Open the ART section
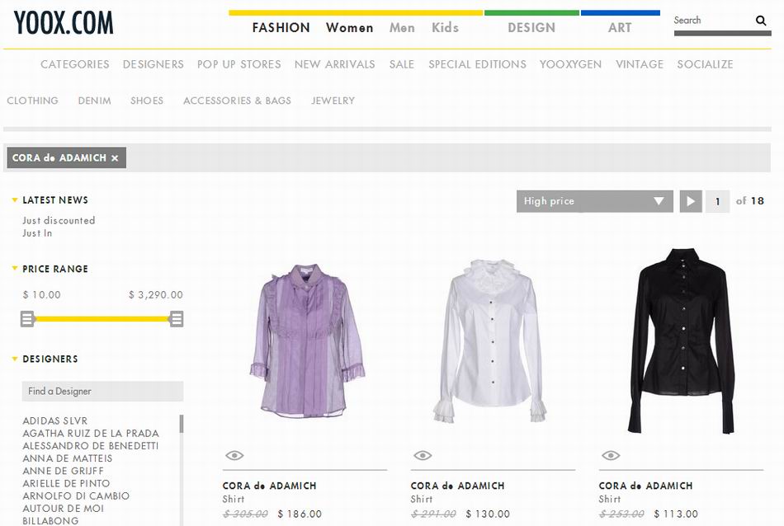 620,27
